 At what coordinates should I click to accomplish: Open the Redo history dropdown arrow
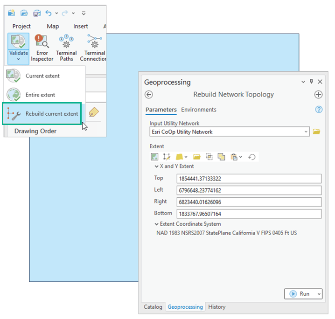tap(73, 13)
